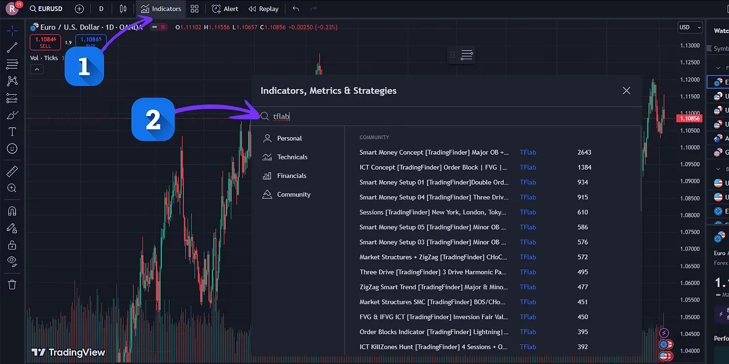This screenshot has height=364, width=729.
Task: Select the Measure ruler tool
Action: [x=12, y=170]
